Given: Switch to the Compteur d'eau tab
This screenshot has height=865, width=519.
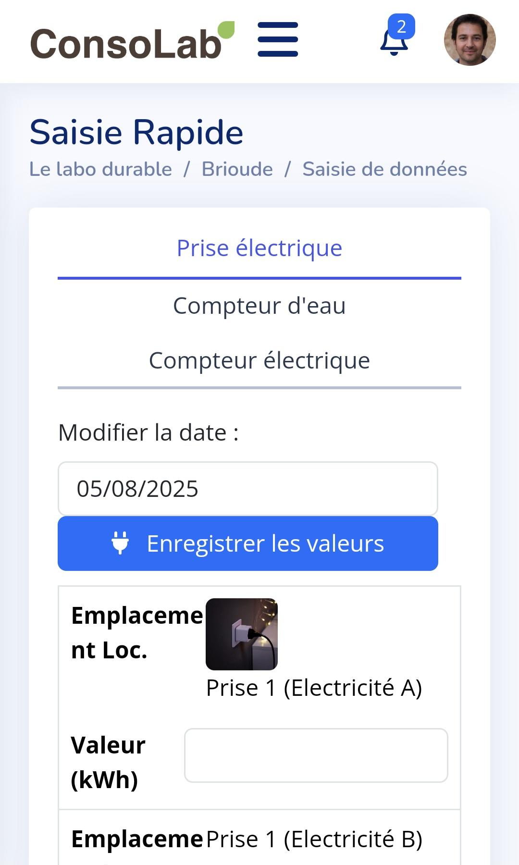Looking at the screenshot, I should 259,306.
